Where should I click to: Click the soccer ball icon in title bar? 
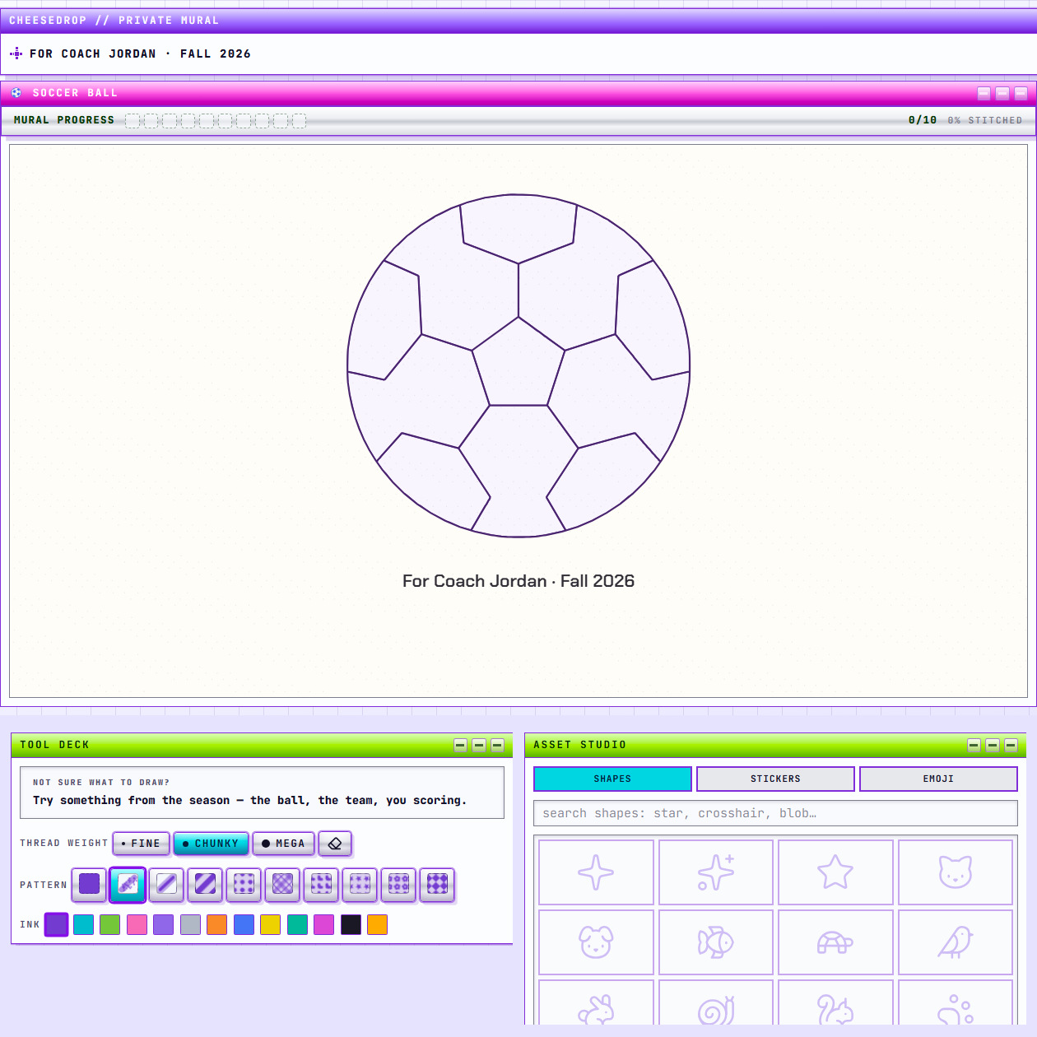(16, 93)
